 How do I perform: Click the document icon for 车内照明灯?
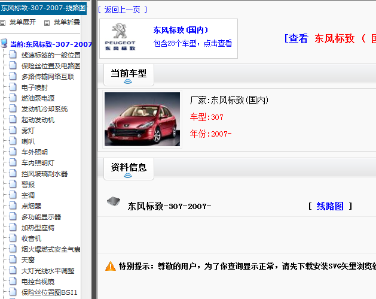click(13, 162)
